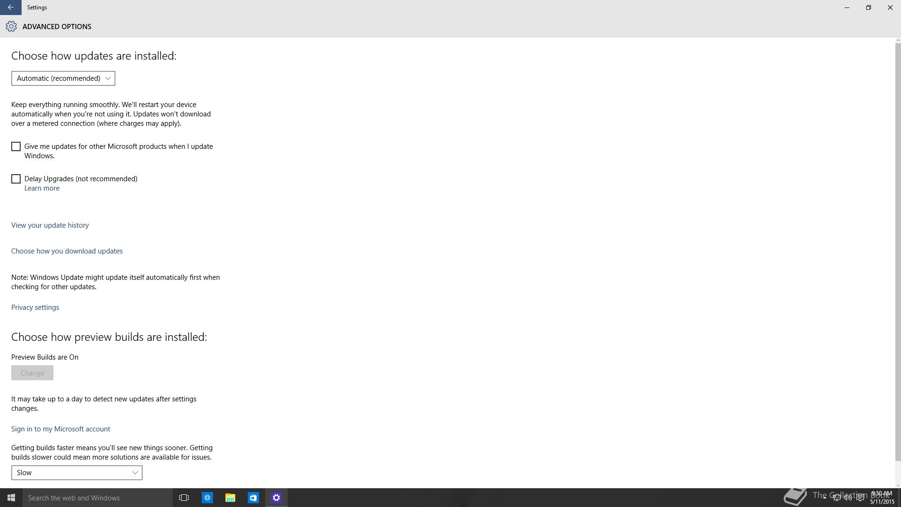Click the Change preview builds button
Screen dimensions: 901x507
(x=32, y=373)
